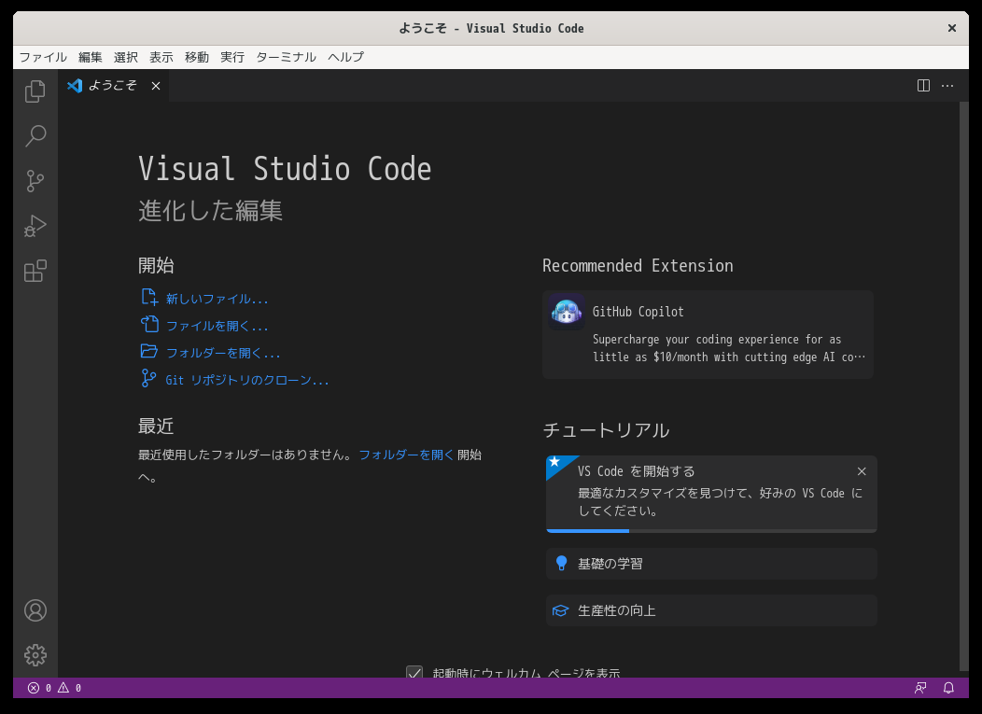Click the Git branch icon beside Git リポジトリのクローン
This screenshot has height=714, width=982.
(x=149, y=378)
